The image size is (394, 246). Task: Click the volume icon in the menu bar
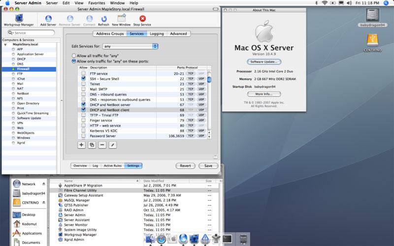(x=349, y=3)
